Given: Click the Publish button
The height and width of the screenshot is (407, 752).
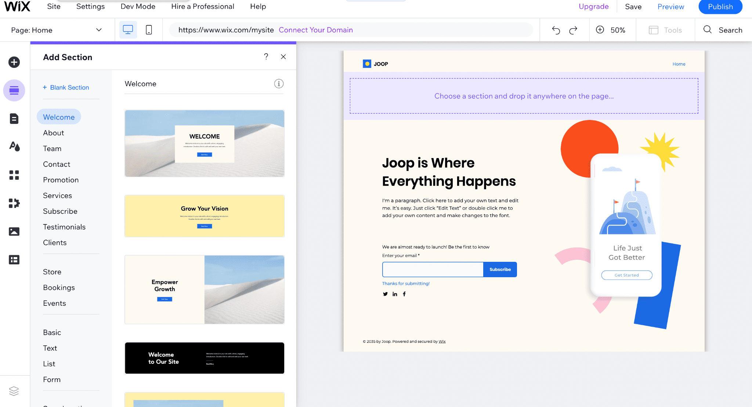Looking at the screenshot, I should [x=721, y=7].
